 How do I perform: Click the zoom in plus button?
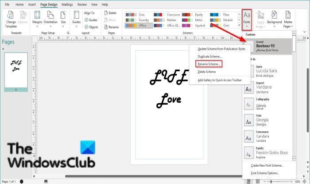coord(291,181)
